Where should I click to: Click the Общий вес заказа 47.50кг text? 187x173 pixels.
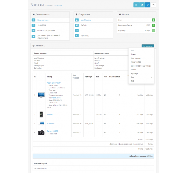tap(141, 156)
